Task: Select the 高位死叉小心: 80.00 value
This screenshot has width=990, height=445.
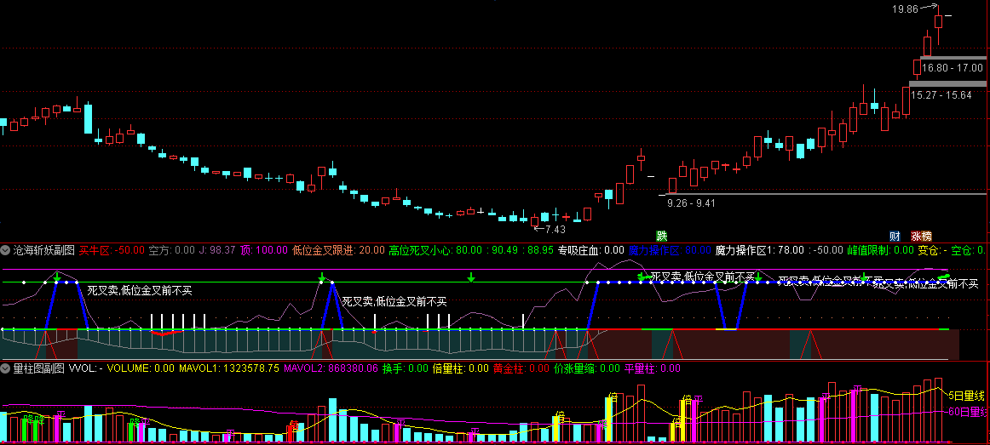Action: [435, 250]
